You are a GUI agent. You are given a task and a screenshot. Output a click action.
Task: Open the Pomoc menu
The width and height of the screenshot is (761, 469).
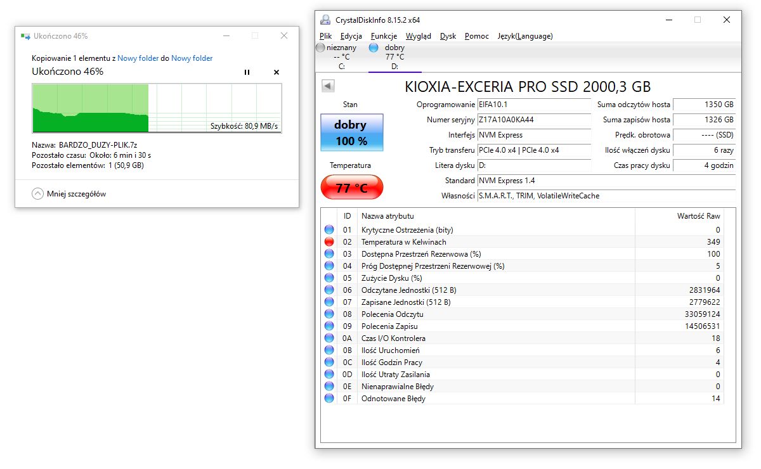[477, 36]
